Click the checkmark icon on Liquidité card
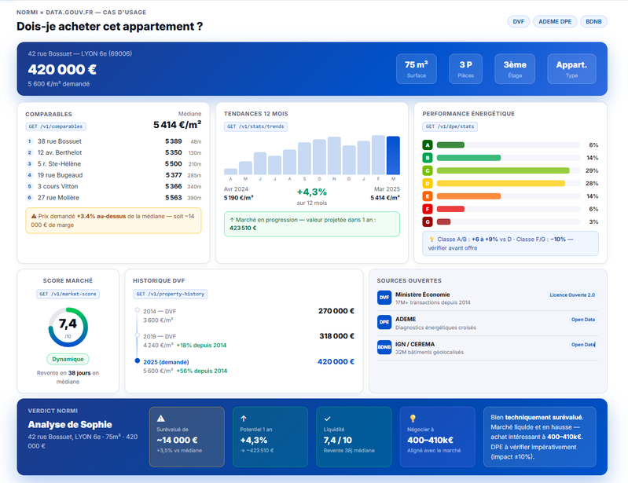 pos(328,419)
